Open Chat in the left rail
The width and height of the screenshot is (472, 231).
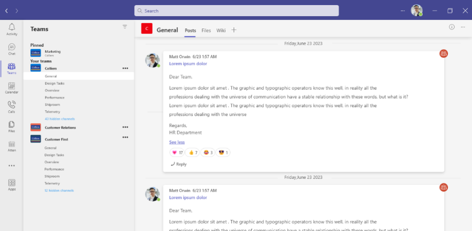12,49
